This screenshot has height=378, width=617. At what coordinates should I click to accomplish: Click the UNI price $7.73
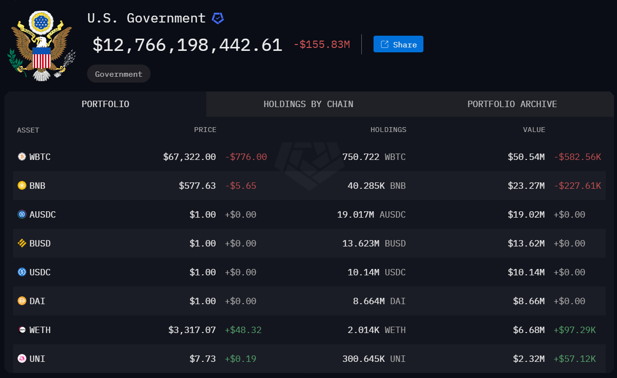point(203,359)
